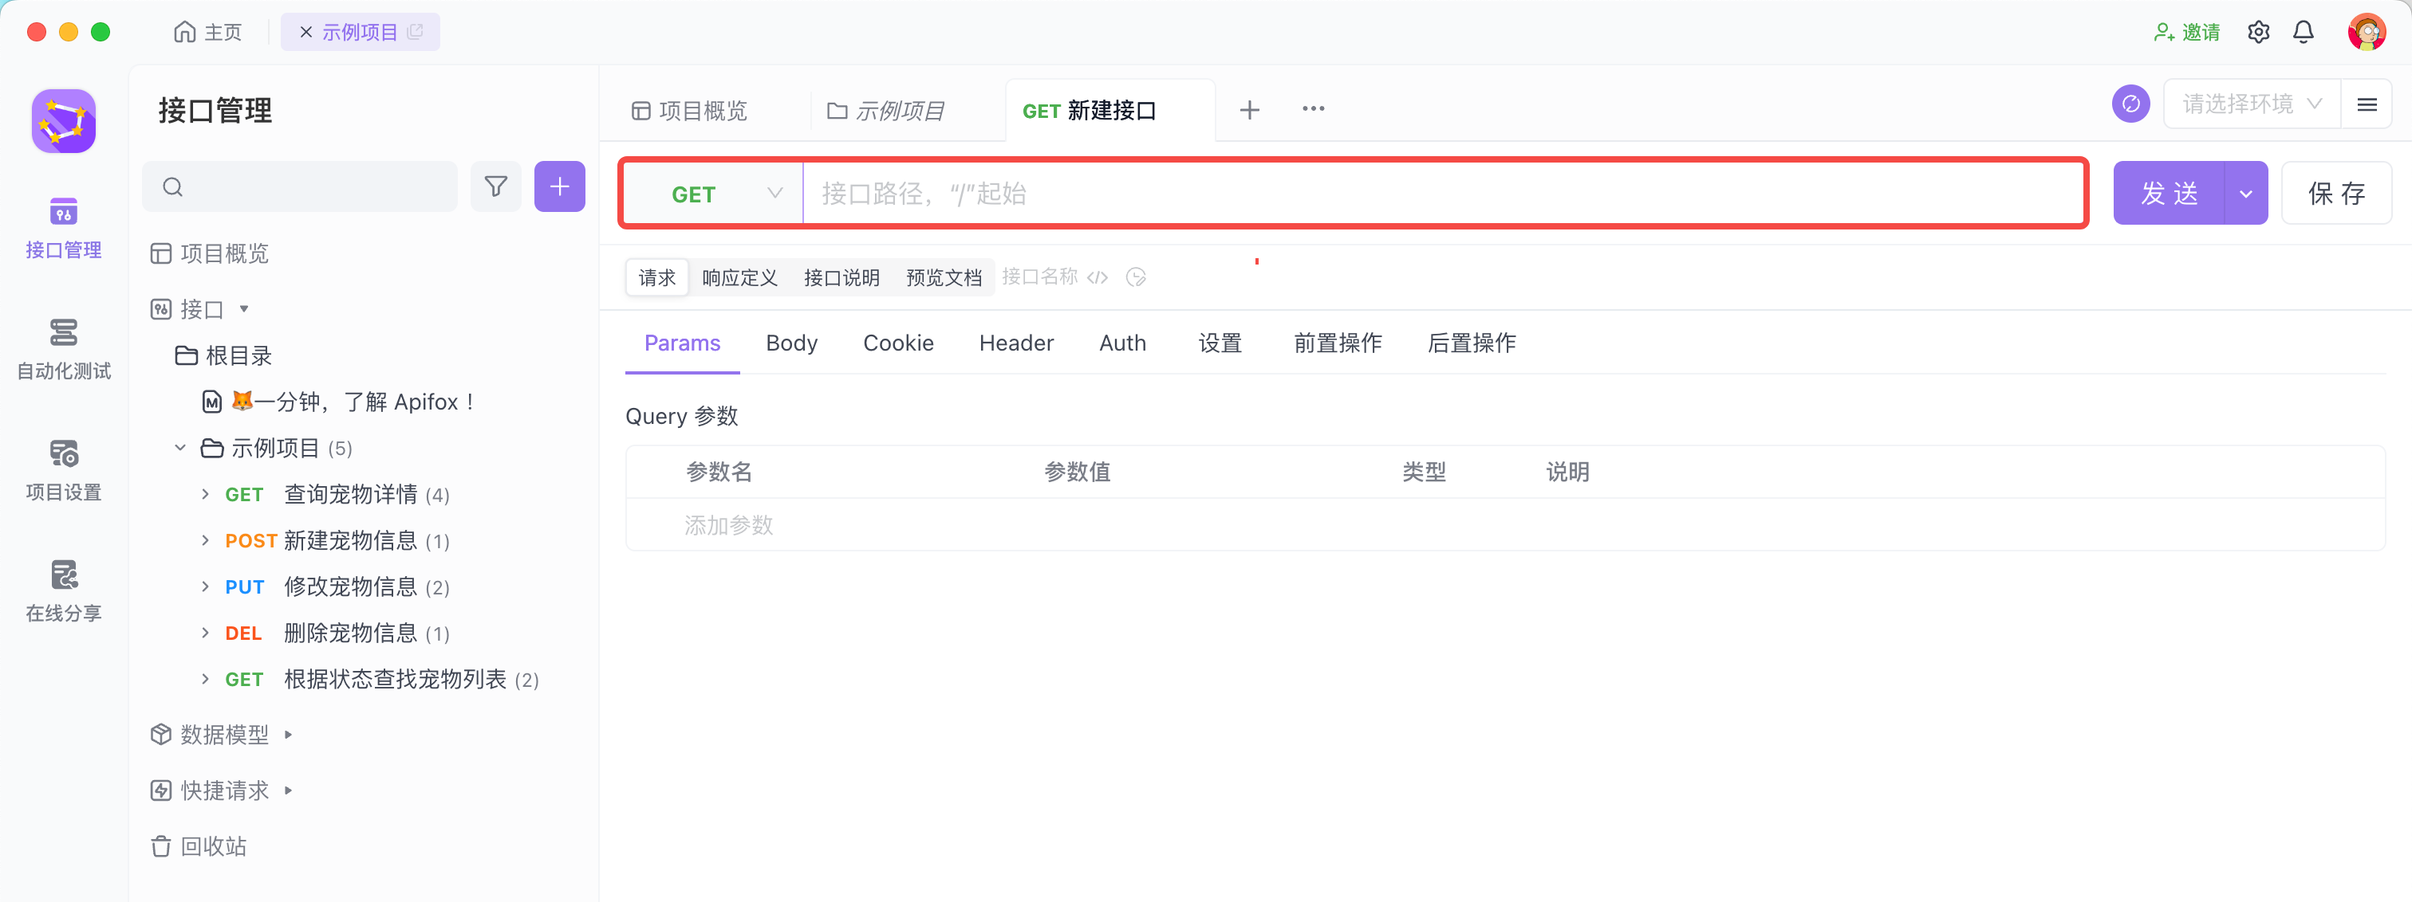
Task: Collapse the 示例项目 folder chevron
Action: (179, 447)
